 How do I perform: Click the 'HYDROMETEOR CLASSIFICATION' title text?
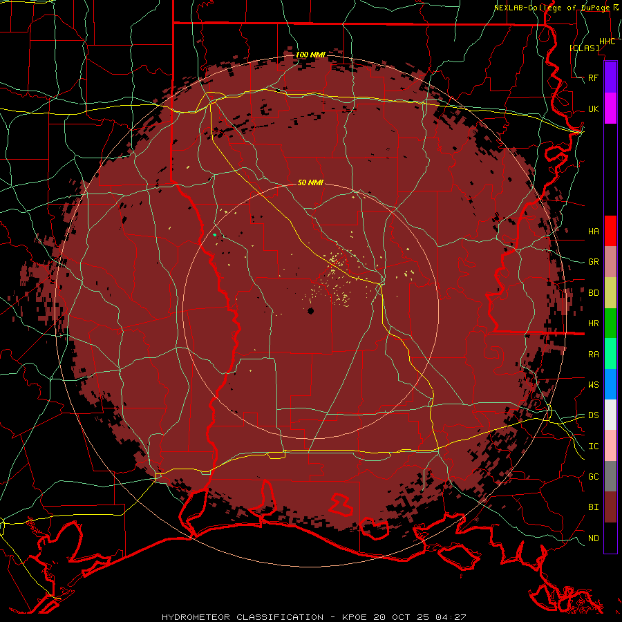pos(243,617)
